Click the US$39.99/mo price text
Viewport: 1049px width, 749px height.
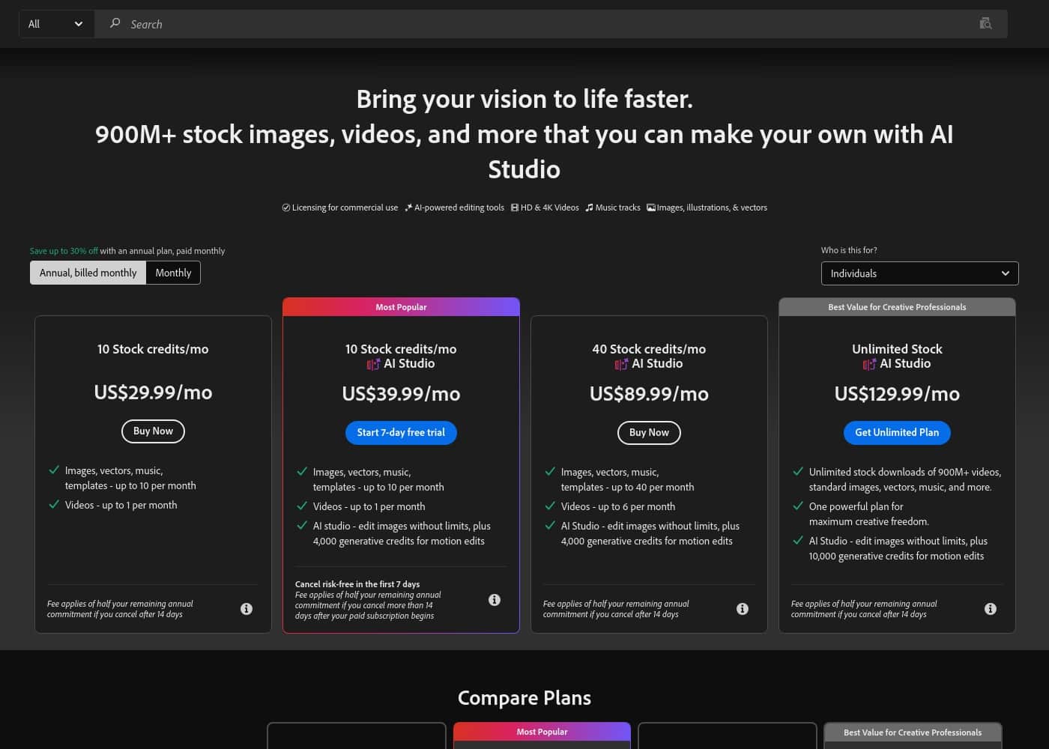(401, 394)
